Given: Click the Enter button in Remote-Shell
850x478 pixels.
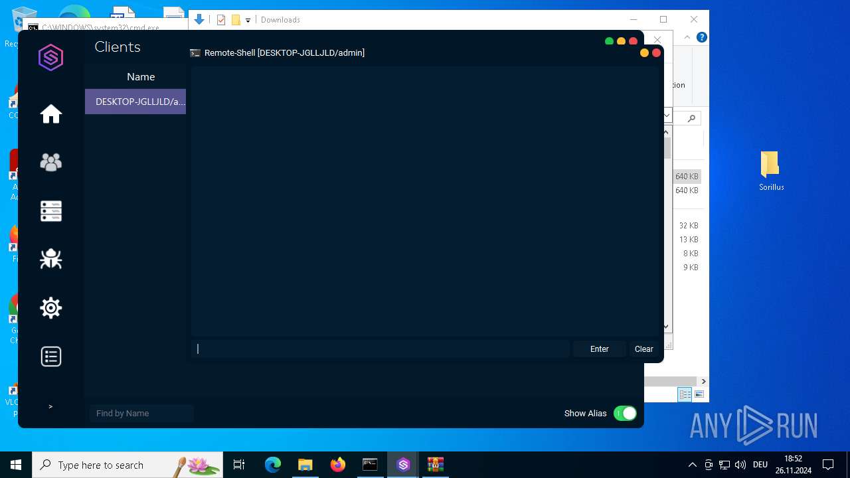Looking at the screenshot, I should (600, 349).
